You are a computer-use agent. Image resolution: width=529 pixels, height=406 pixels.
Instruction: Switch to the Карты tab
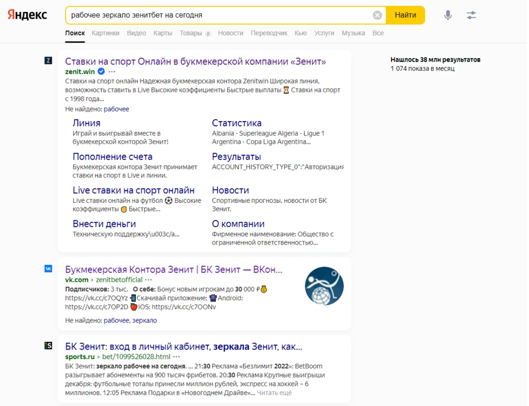click(163, 33)
